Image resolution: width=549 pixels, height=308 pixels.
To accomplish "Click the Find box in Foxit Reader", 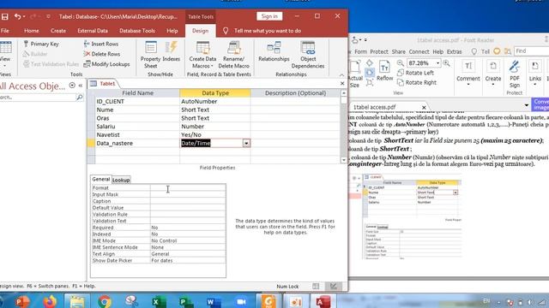I will coord(531,51).
